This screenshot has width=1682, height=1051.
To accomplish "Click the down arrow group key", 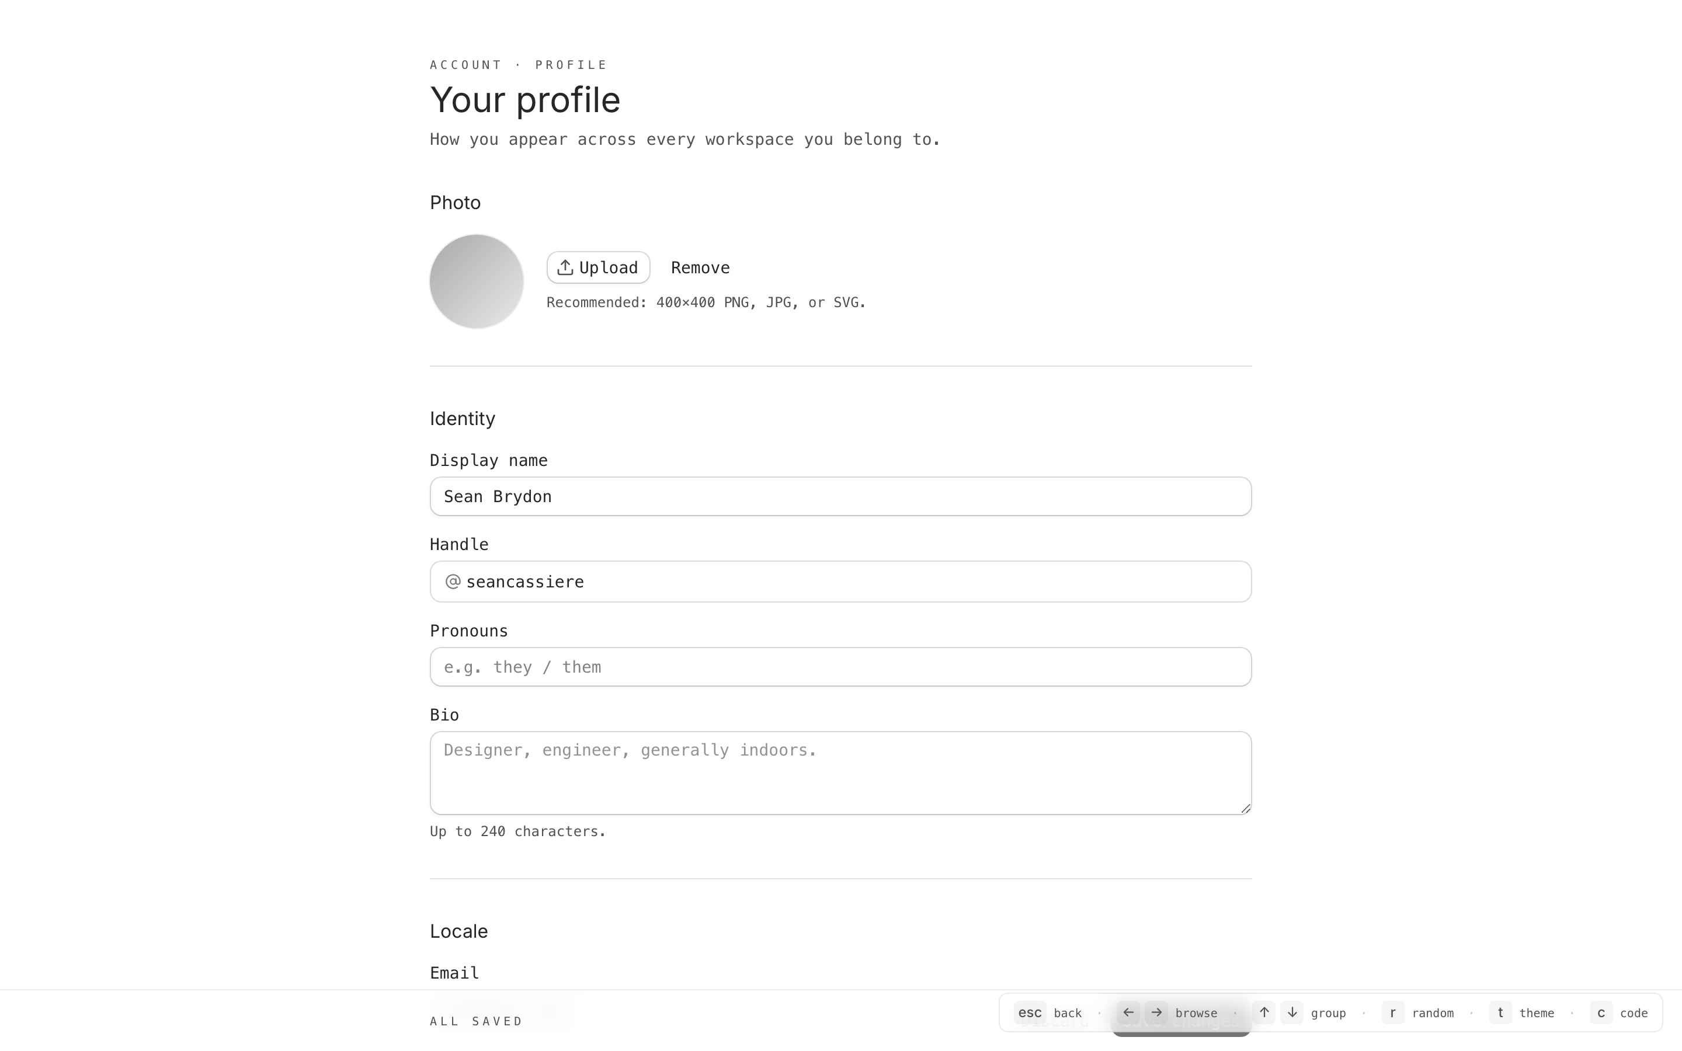I will click(x=1292, y=1012).
